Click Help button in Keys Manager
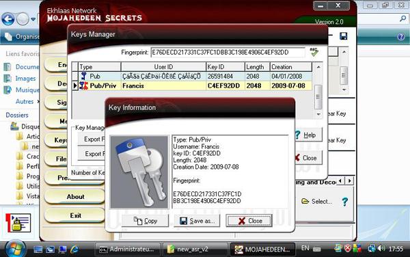This screenshot has width=410, height=257. (309, 135)
